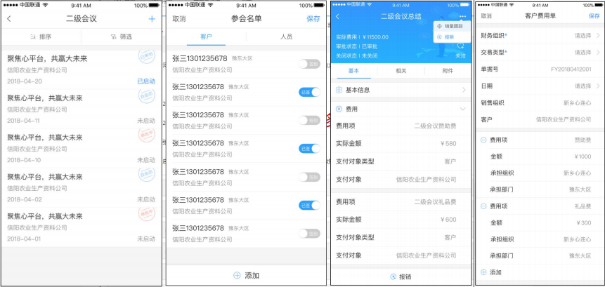
Task: Remove the 礼品费 expense item via minus icon
Action: pyautogui.click(x=483, y=206)
